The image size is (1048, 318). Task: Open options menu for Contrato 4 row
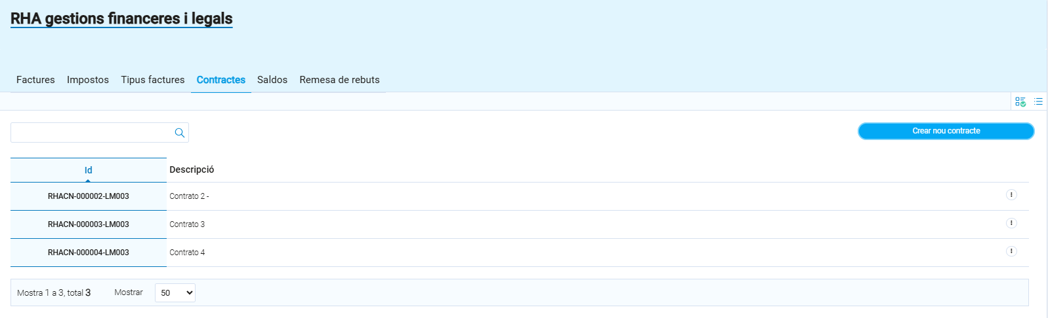pyautogui.click(x=1011, y=251)
